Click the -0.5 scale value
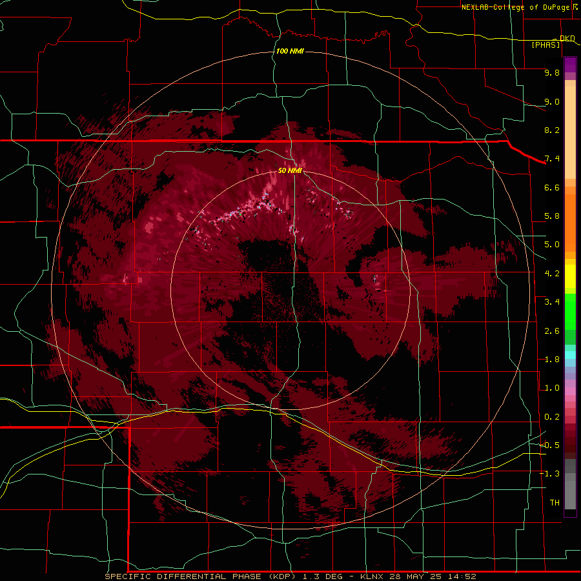 pyautogui.click(x=550, y=445)
